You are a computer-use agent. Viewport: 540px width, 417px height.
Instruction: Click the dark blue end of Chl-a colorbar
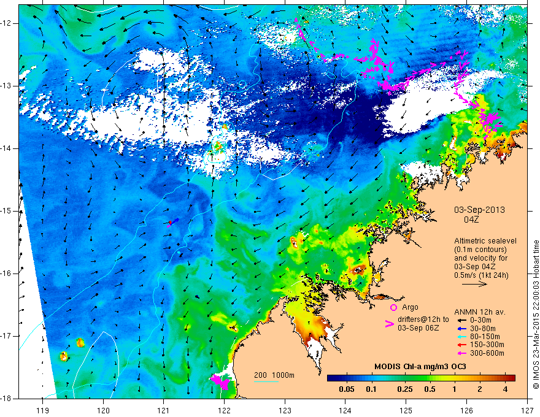click(x=331, y=378)
